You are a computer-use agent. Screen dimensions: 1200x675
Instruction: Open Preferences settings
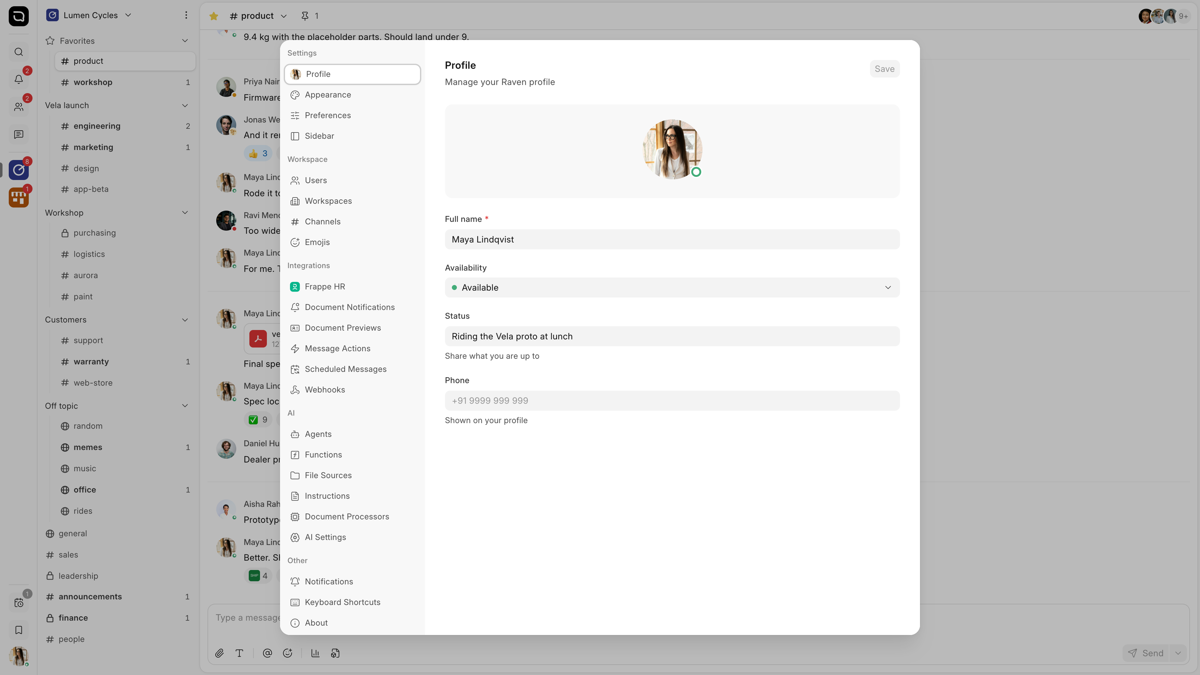pos(352,115)
